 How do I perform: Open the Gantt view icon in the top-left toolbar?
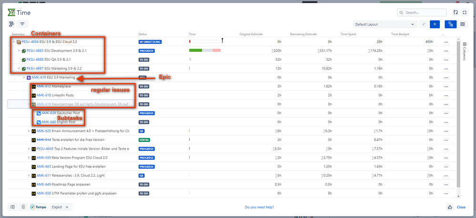(x=11, y=24)
